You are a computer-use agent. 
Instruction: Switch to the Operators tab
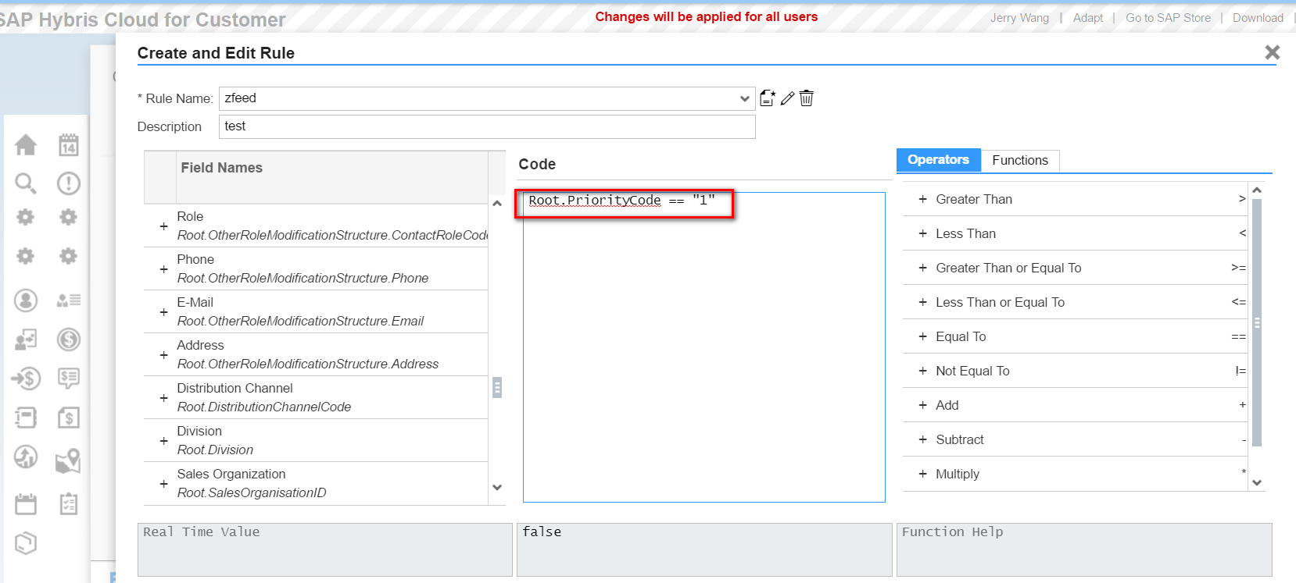point(938,159)
